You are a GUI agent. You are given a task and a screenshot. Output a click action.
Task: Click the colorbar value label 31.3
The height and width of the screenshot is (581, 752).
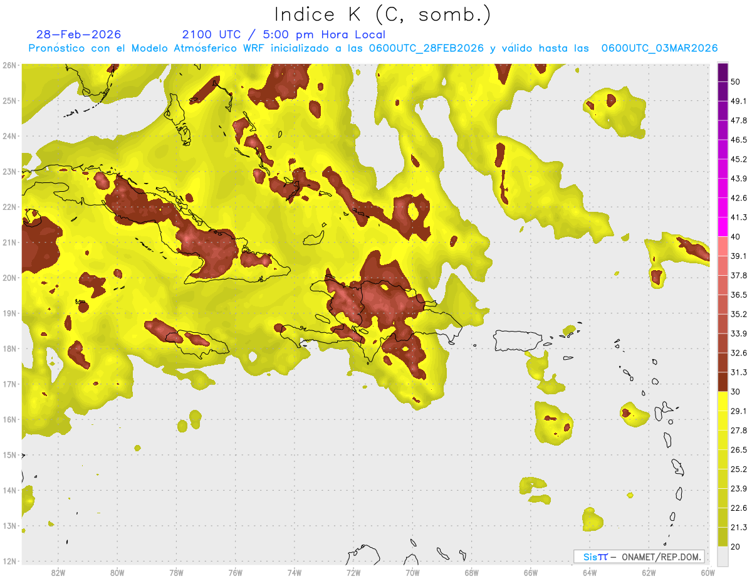738,372
